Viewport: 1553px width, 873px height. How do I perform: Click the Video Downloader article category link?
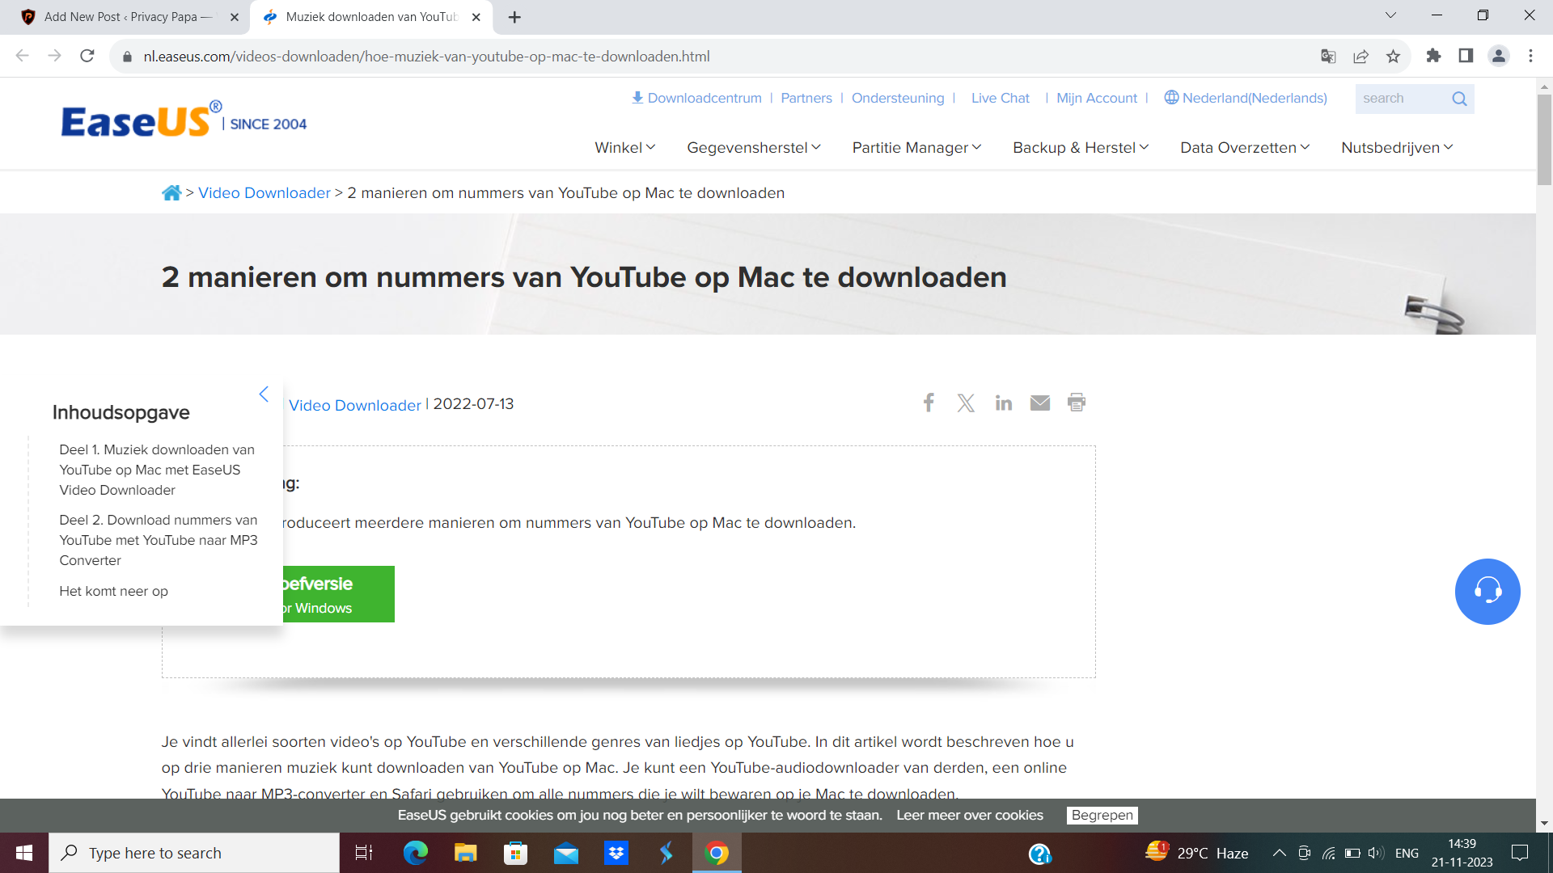click(x=353, y=403)
